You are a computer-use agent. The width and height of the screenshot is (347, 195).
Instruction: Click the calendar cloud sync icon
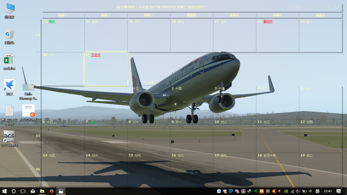(x=289, y=8)
